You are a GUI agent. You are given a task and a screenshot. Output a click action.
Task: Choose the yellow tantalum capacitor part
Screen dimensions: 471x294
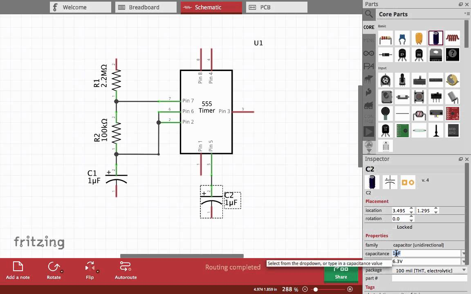pyautogui.click(x=419, y=38)
